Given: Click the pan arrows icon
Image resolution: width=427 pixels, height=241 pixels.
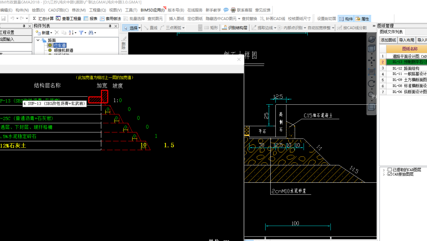Looking at the screenshot, I should click(x=372, y=60).
